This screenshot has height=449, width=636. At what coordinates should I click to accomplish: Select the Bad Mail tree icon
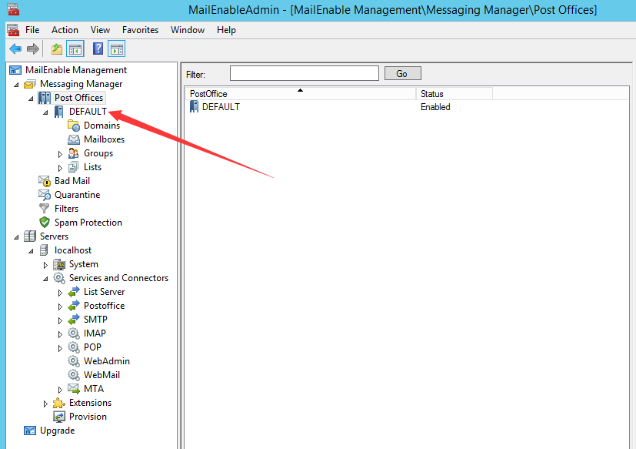click(x=45, y=181)
